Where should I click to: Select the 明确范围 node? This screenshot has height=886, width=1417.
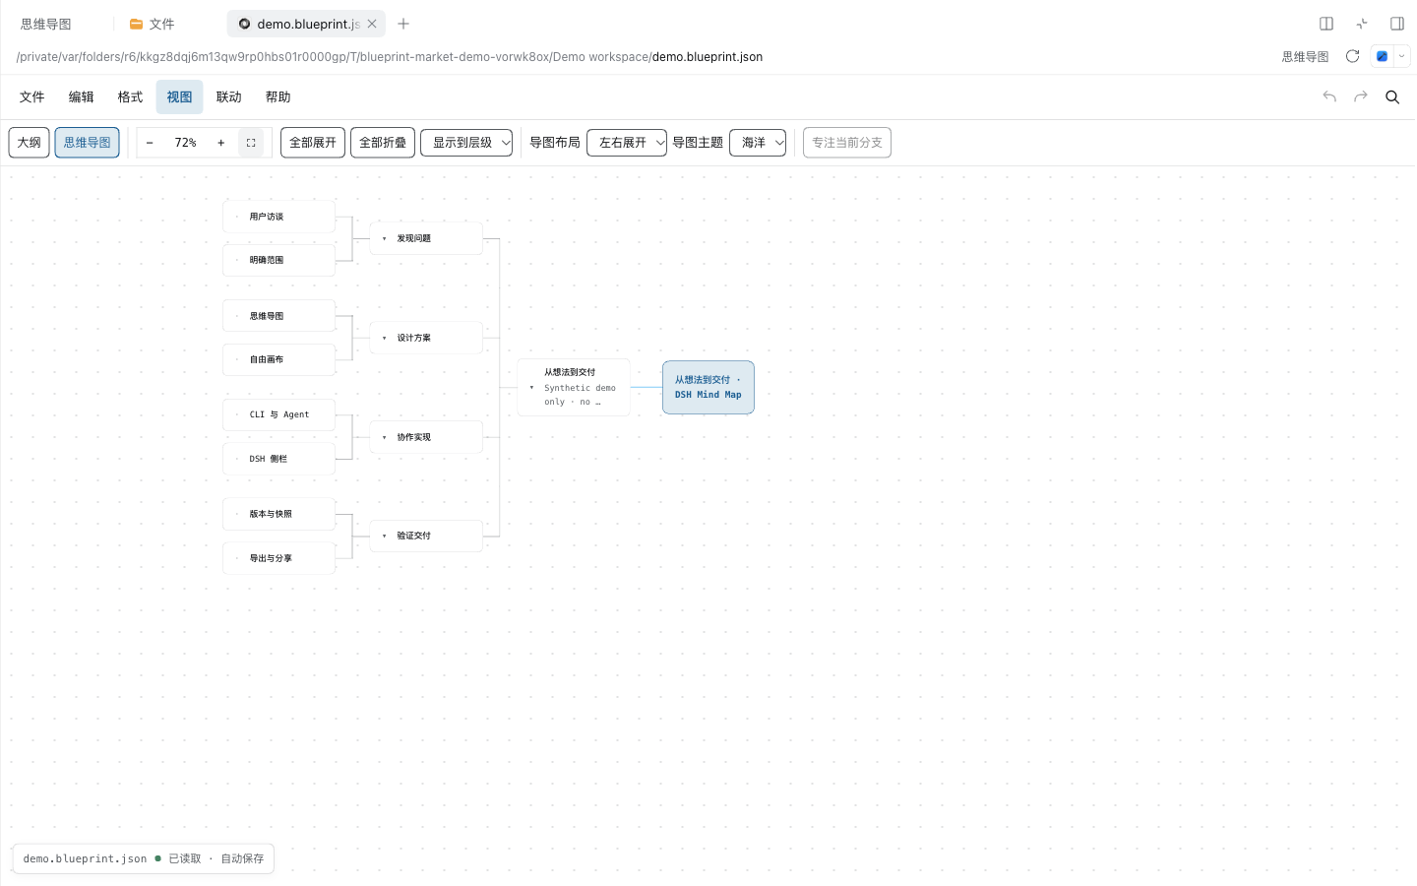click(x=279, y=260)
